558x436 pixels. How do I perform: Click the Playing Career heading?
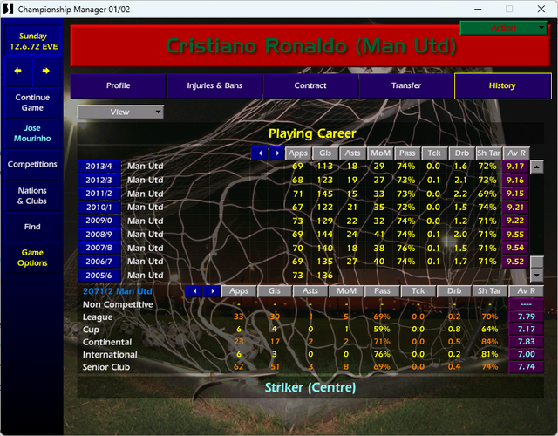pos(312,133)
